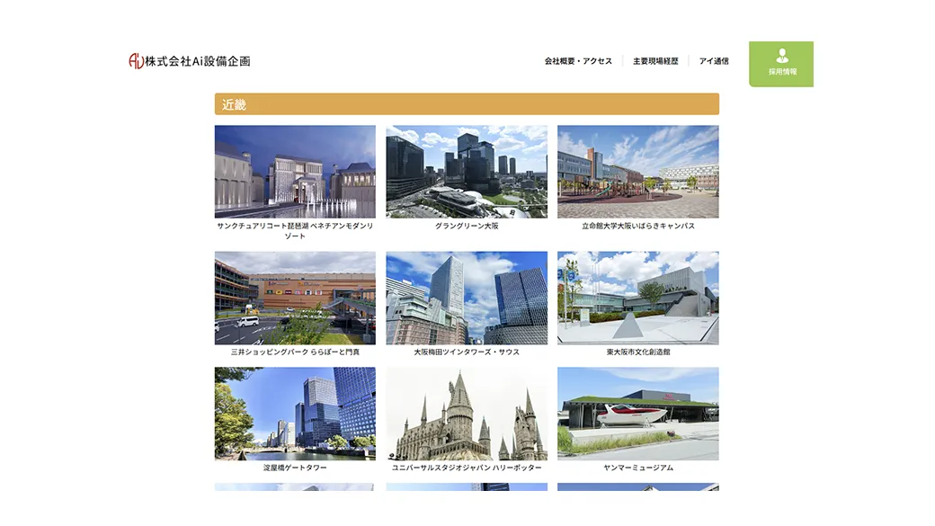Click caption 大阪梅田ツインタワーズ・サウス

tap(467, 352)
